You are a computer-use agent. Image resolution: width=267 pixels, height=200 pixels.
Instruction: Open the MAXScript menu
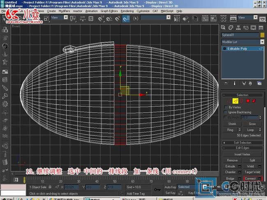click(167, 11)
